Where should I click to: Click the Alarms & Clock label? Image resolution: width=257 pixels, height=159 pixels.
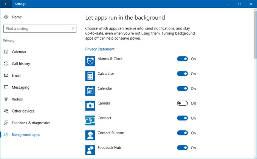[x=110, y=59]
